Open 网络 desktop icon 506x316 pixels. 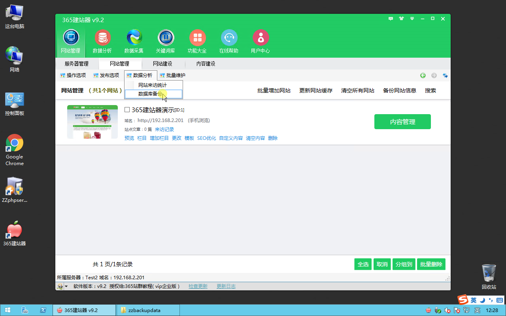coord(15,60)
